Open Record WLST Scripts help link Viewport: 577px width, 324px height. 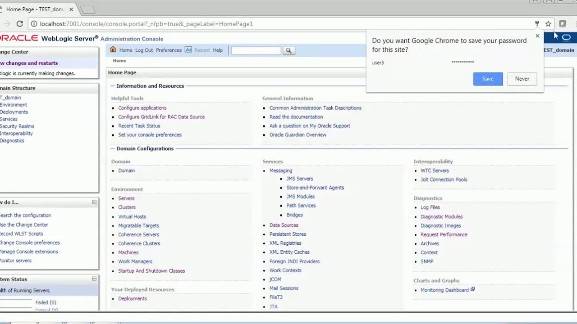[21, 234]
